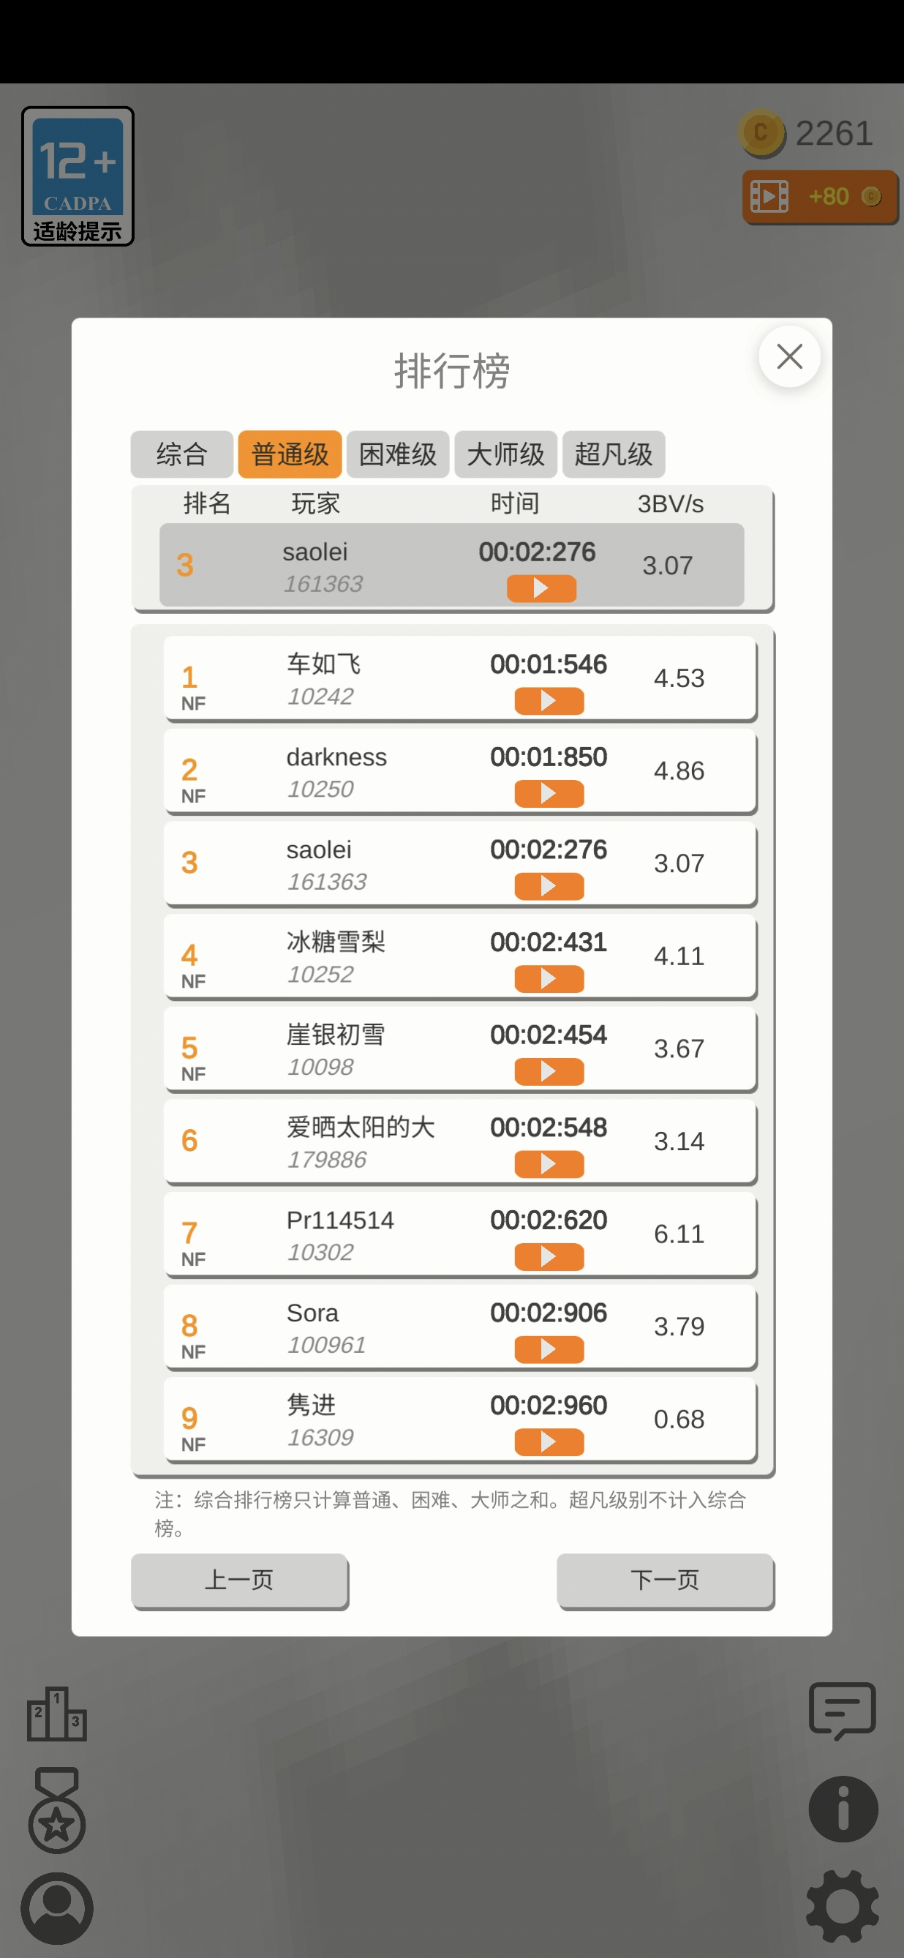Play replay of Pr114514's 00:02:620 run
This screenshot has width=904, height=1958.
549,1256
